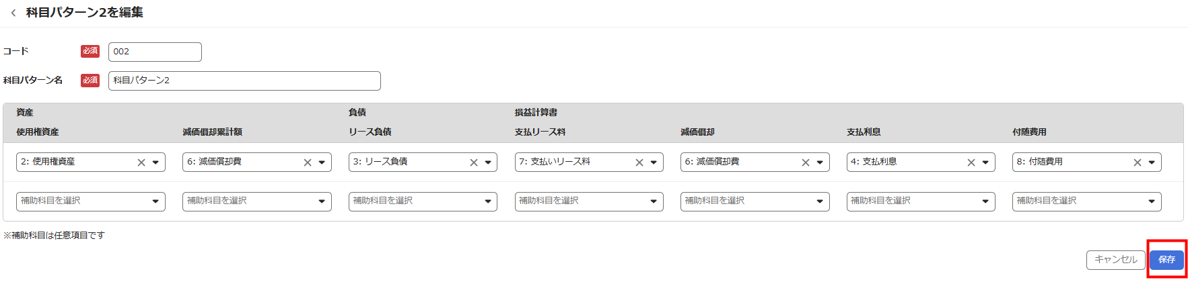
Task: Click the 保存 button
Action: click(1166, 260)
